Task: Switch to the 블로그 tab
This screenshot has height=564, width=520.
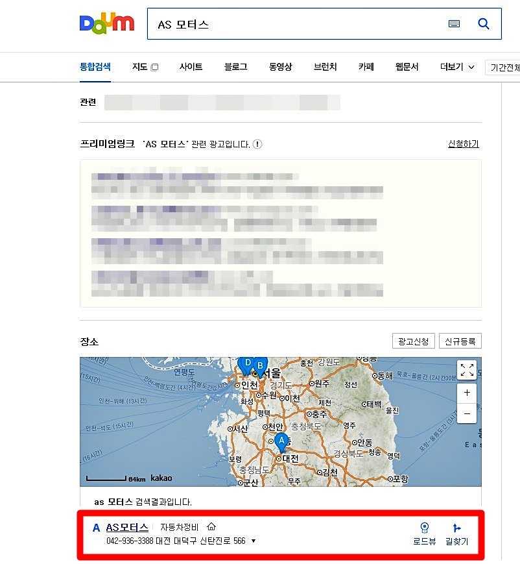Action: (235, 67)
